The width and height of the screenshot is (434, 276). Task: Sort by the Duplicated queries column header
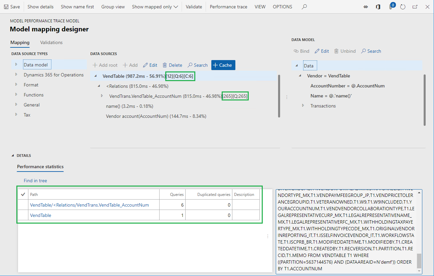(x=214, y=194)
